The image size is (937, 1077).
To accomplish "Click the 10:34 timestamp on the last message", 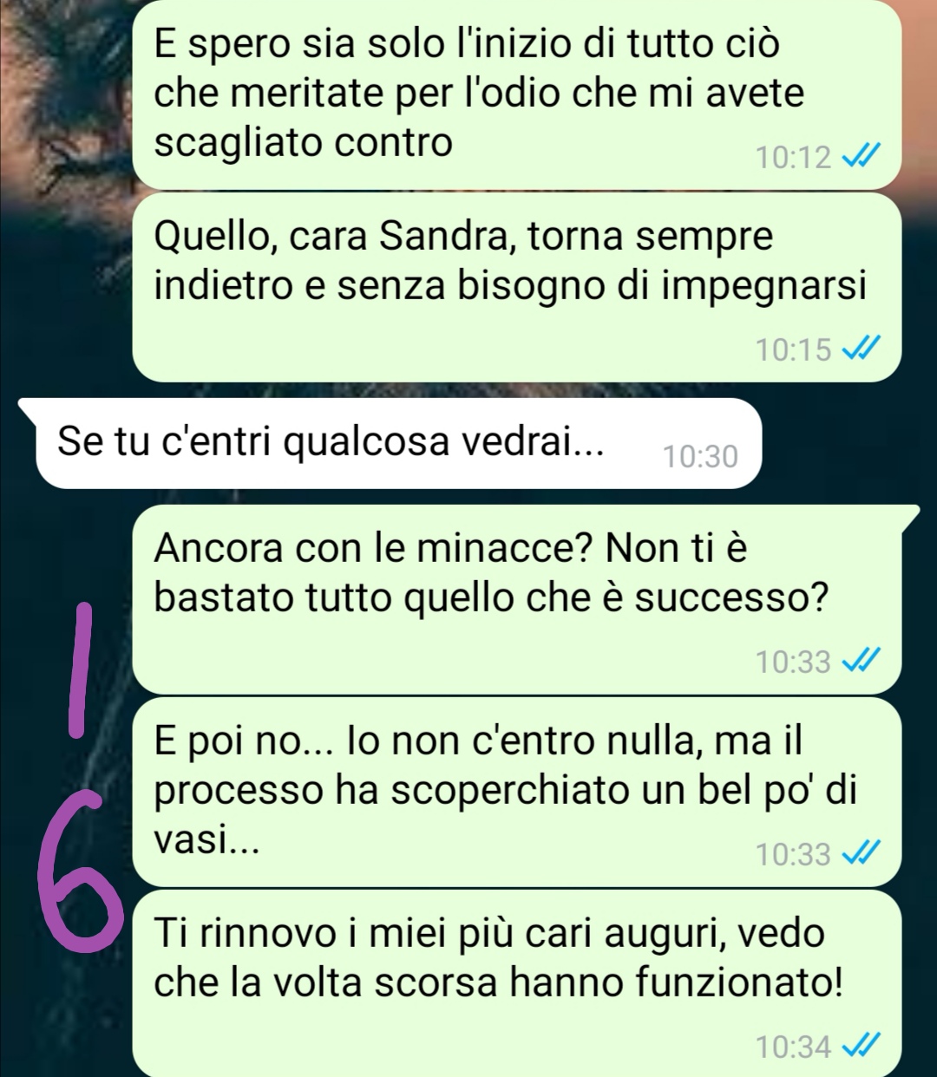I will [793, 1048].
